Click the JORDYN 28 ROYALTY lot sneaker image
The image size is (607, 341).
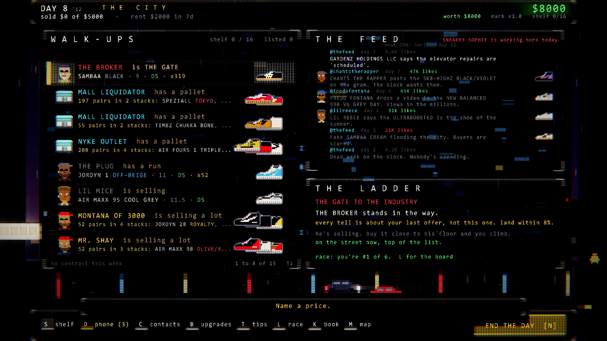(258, 220)
